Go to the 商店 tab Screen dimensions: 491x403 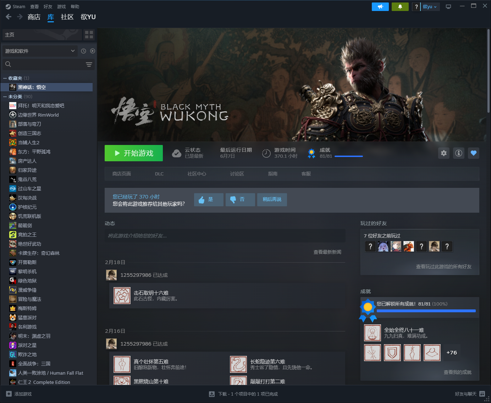(x=34, y=17)
